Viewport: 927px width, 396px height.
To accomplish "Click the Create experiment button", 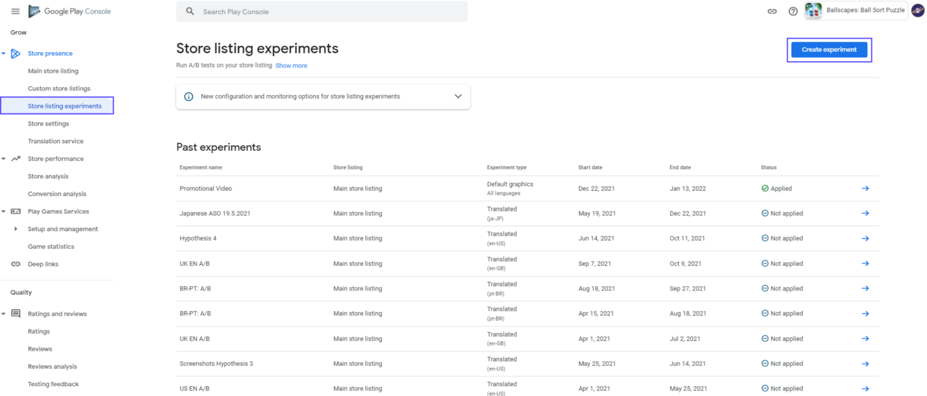I will coord(829,49).
